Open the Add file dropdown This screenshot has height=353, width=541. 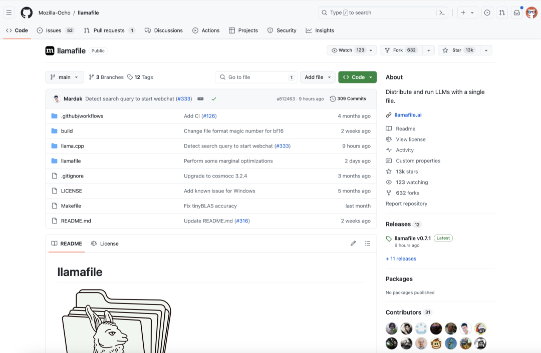pyautogui.click(x=318, y=77)
